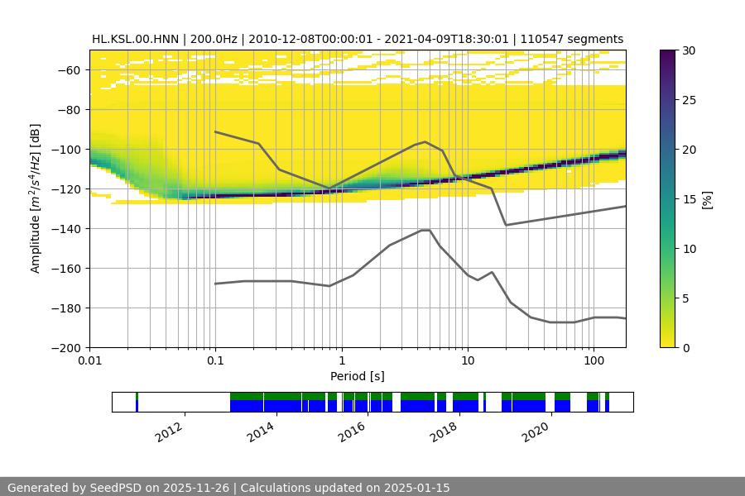Click the peak of the upper gray noise curve
Screen dimensions: 745x496
pyautogui.click(x=425, y=142)
